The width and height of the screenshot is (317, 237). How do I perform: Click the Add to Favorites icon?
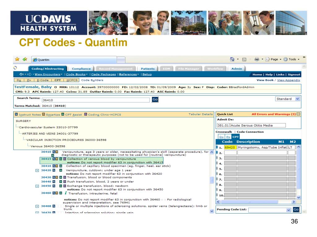(x=25, y=59)
